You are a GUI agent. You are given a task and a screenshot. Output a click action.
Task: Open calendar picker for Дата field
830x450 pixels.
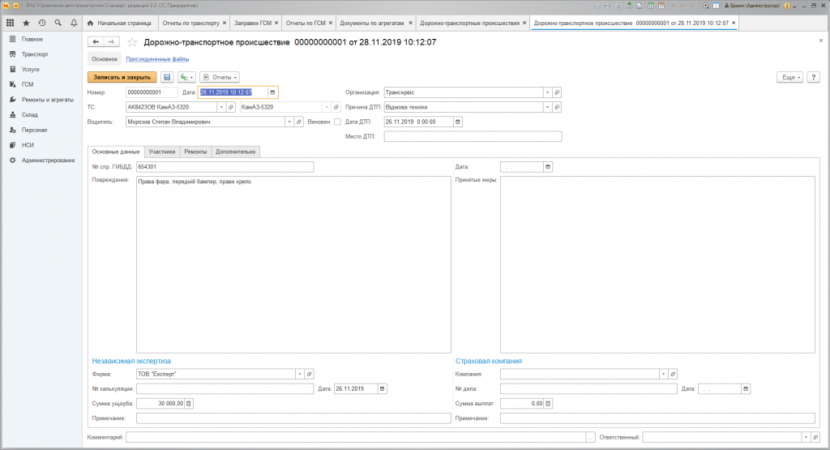(272, 92)
